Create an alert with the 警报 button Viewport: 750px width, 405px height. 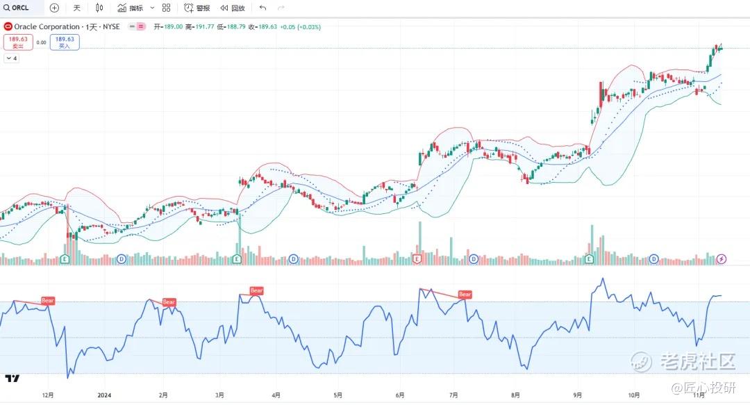pos(197,8)
